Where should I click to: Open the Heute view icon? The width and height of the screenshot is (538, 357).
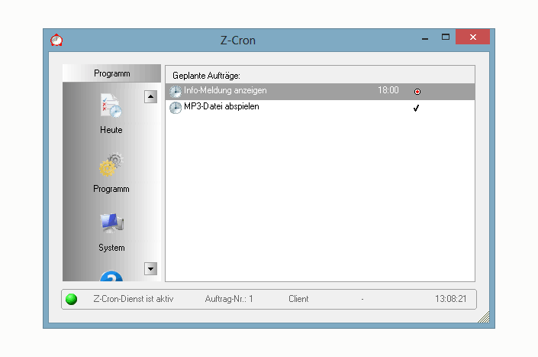111,105
